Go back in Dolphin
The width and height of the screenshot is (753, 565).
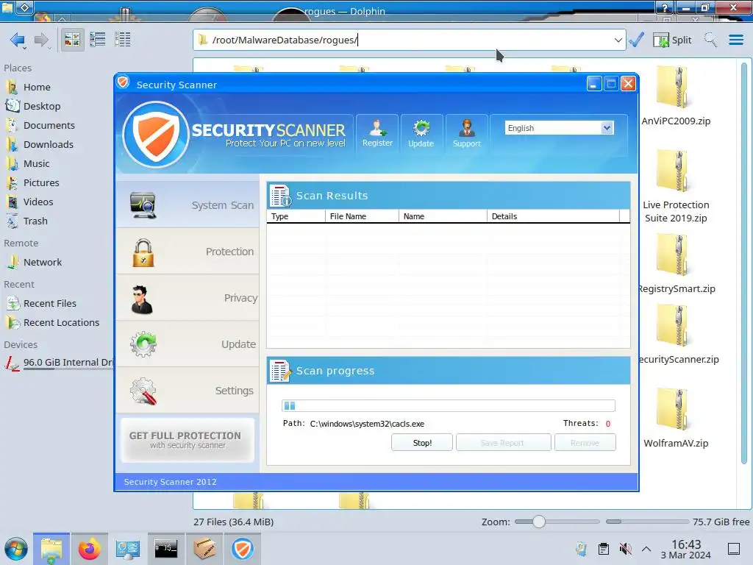coord(18,40)
